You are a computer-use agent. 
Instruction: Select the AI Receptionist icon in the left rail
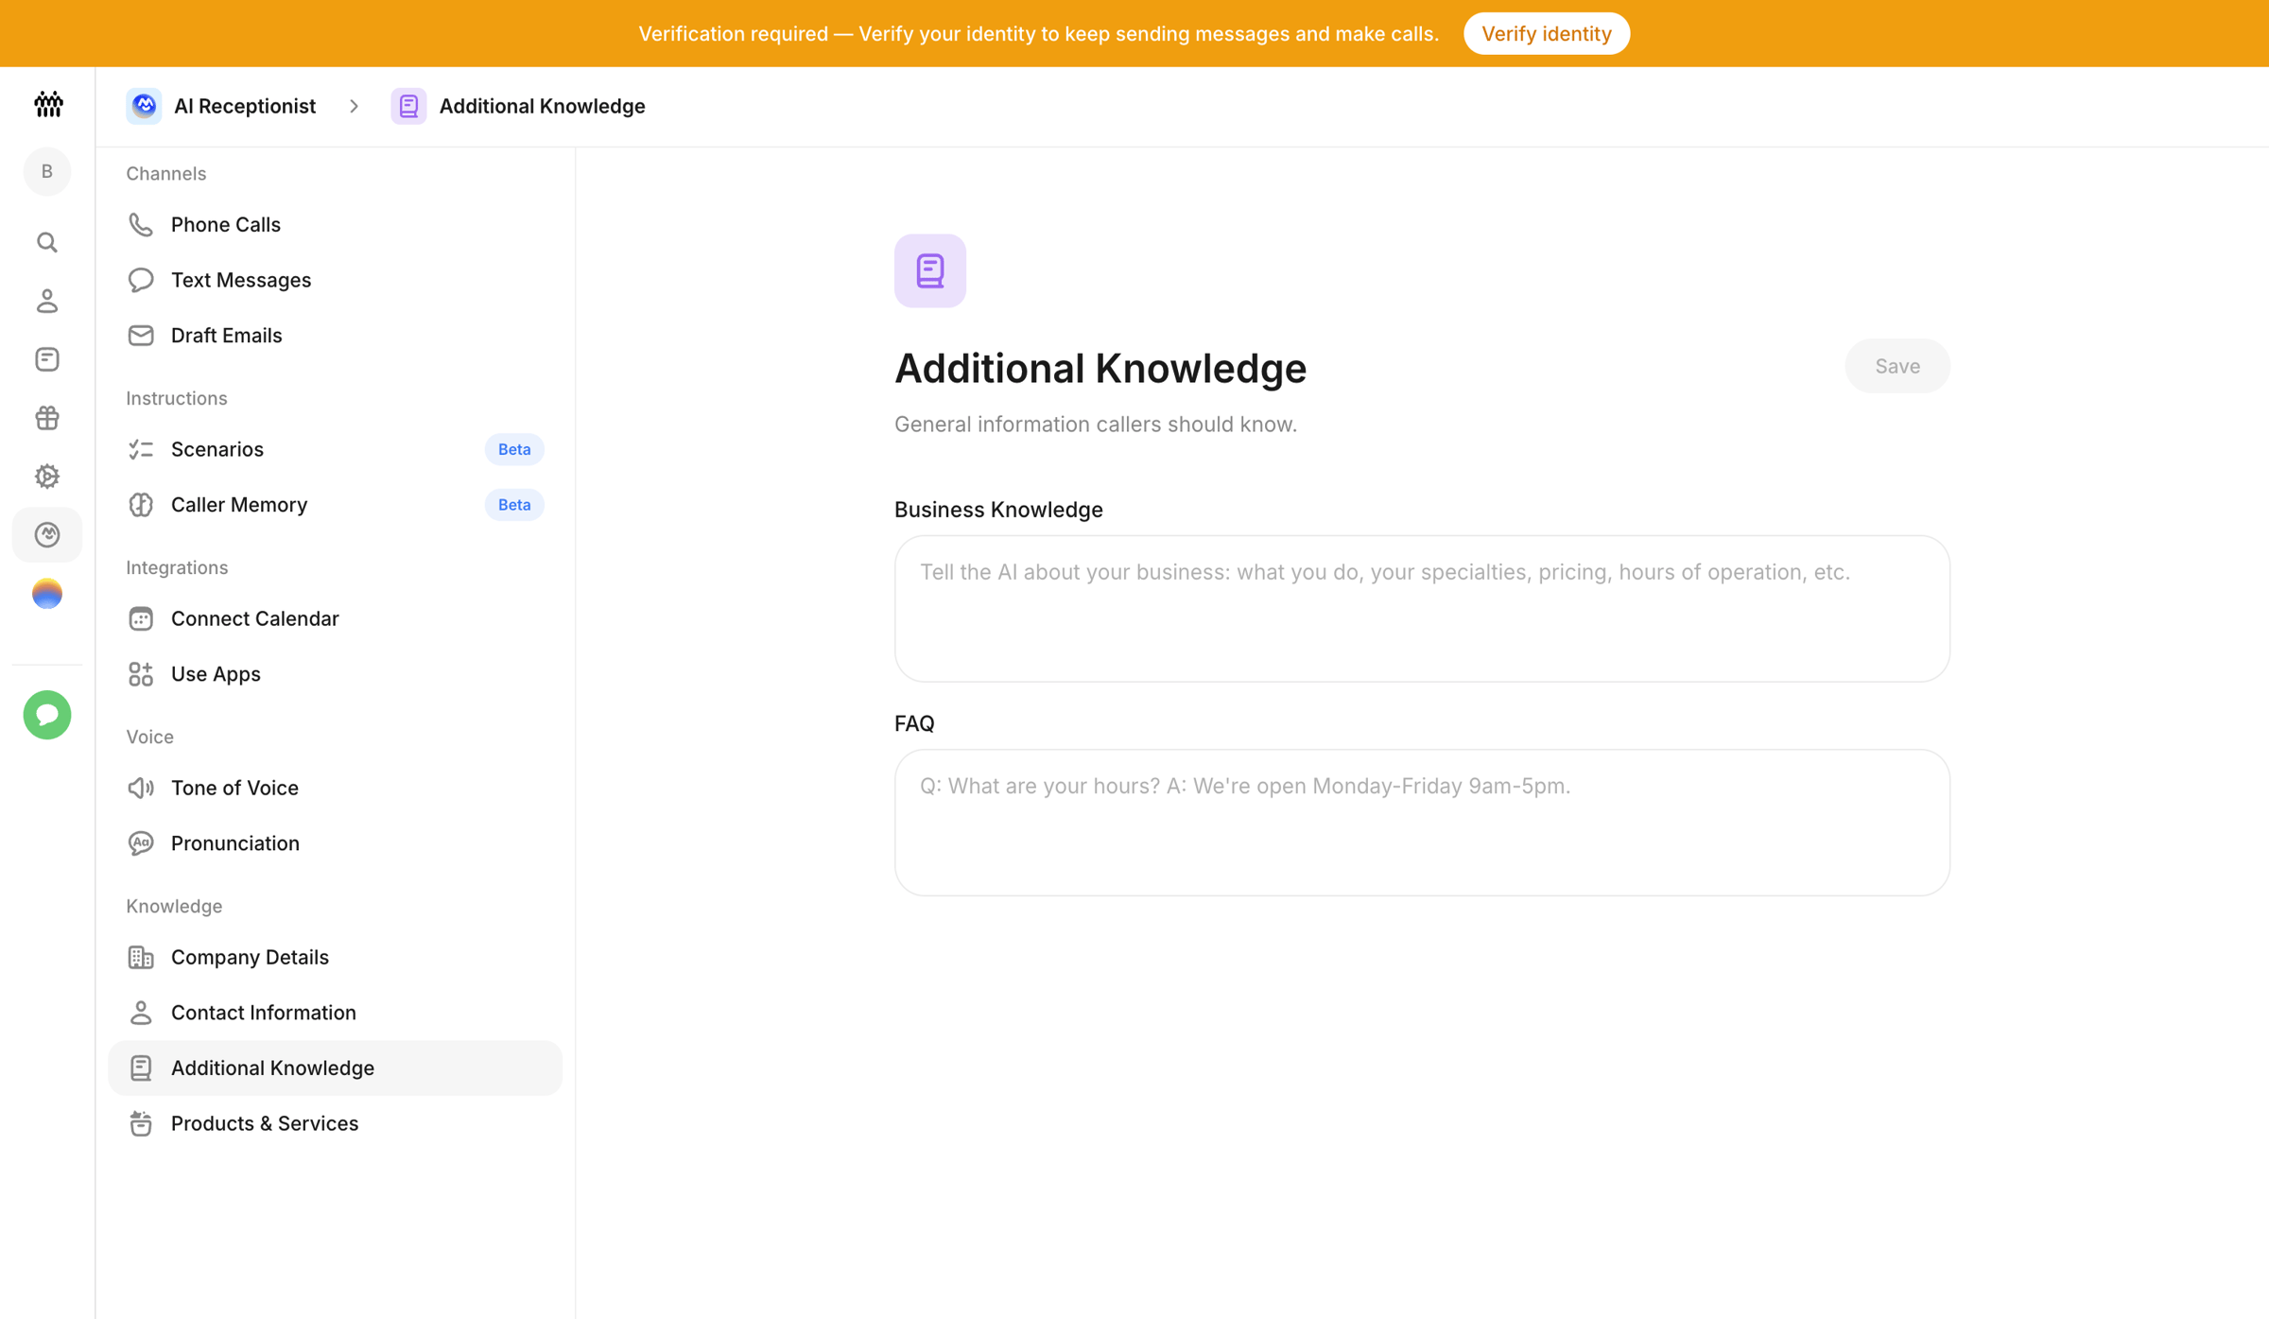point(47,535)
